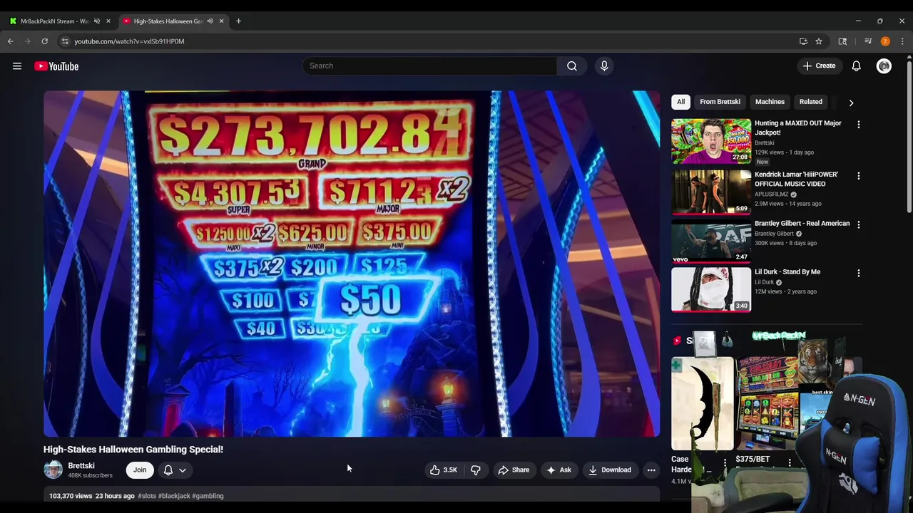Select the From Brettski filter chip
This screenshot has height=513, width=913.
point(720,102)
